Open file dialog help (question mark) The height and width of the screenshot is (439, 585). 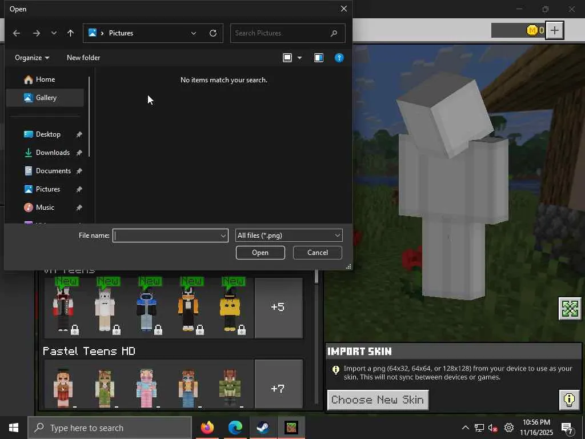click(x=339, y=58)
